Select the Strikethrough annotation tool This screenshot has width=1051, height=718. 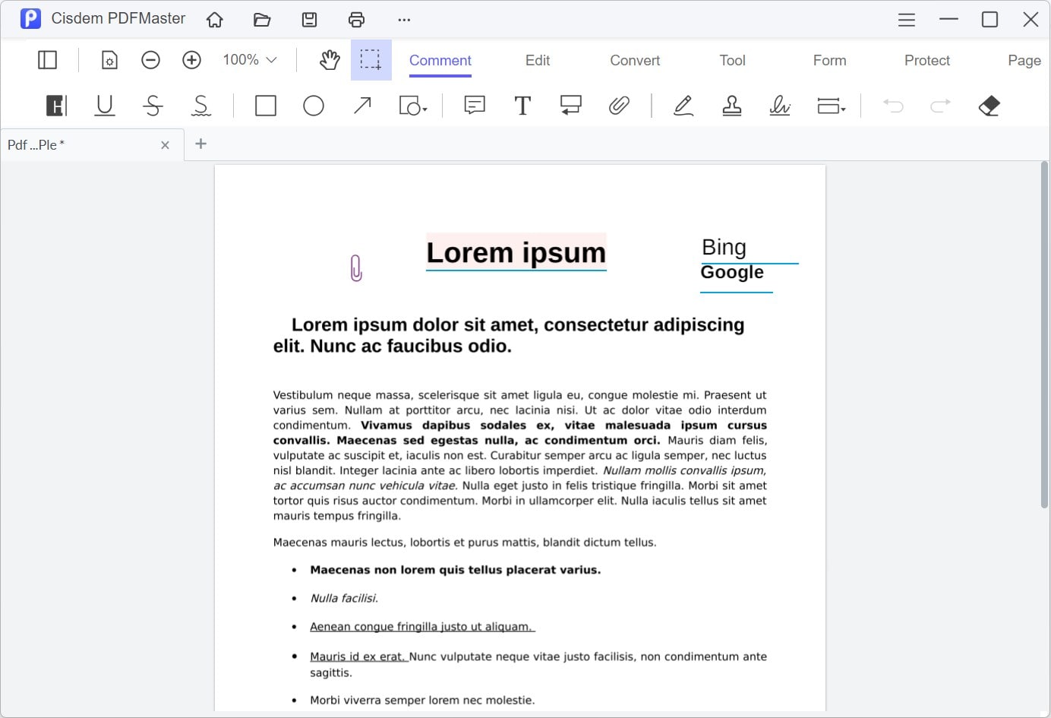153,106
